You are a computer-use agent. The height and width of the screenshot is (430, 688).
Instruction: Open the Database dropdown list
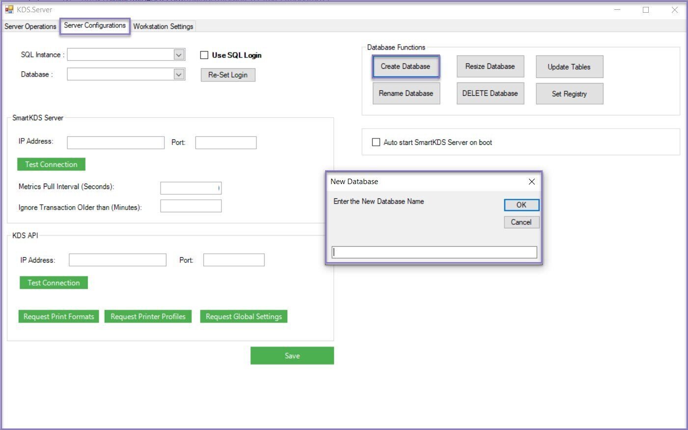coord(179,75)
